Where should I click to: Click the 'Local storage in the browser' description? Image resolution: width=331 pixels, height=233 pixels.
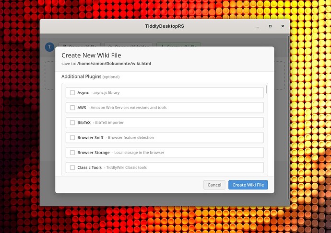(x=139, y=153)
